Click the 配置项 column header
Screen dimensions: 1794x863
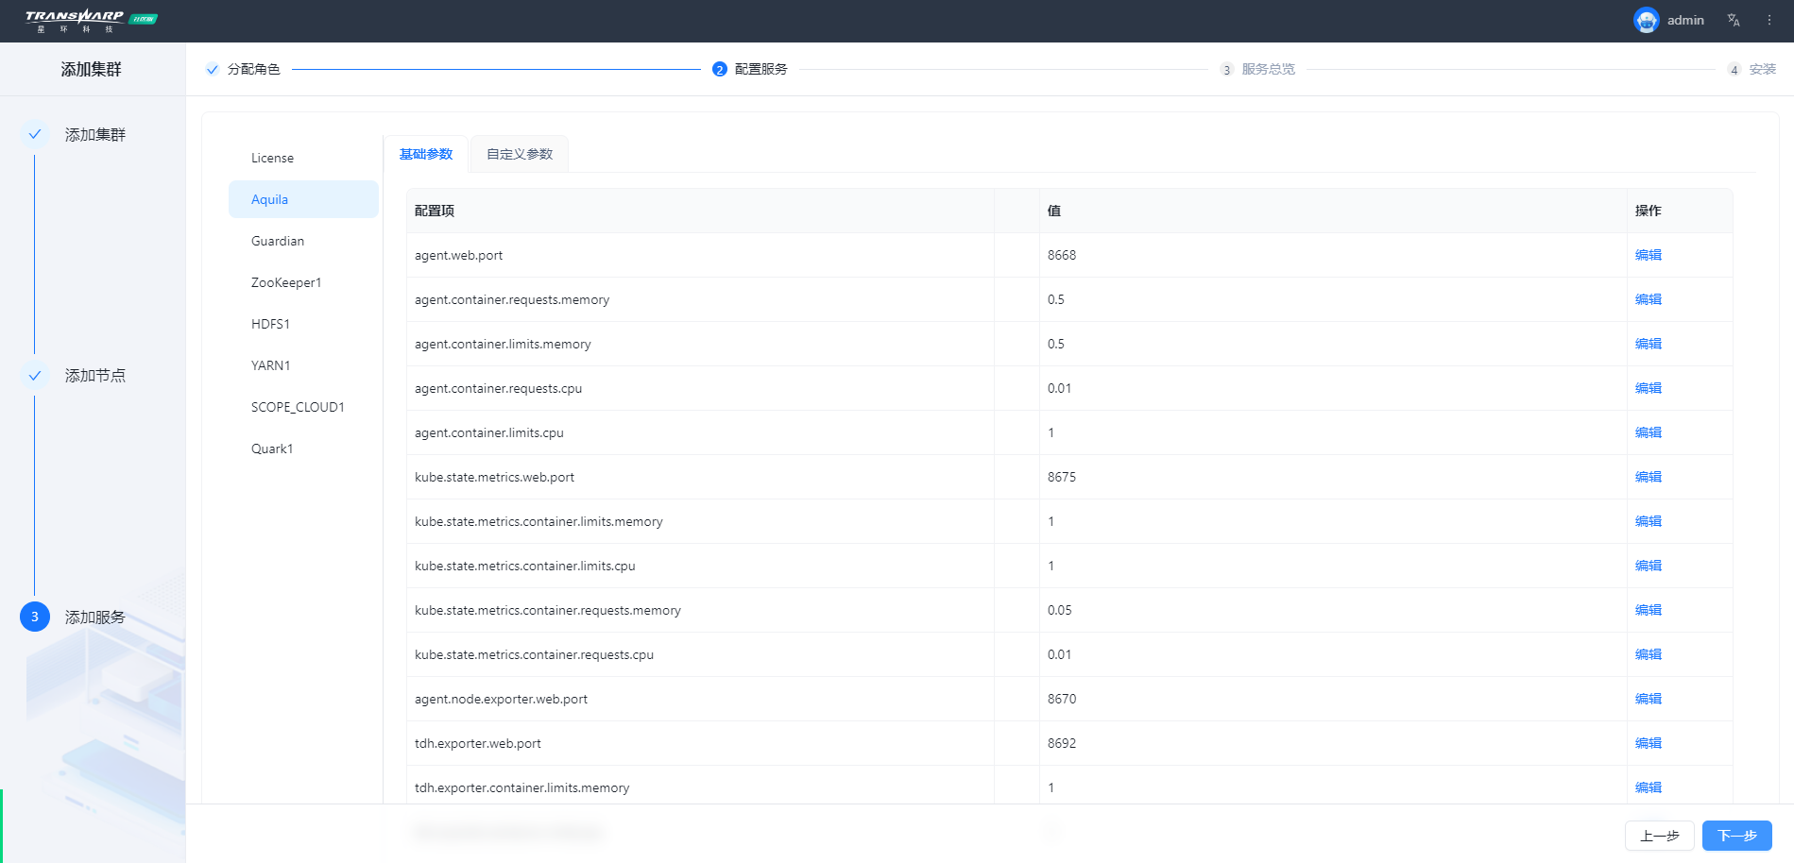tap(435, 211)
